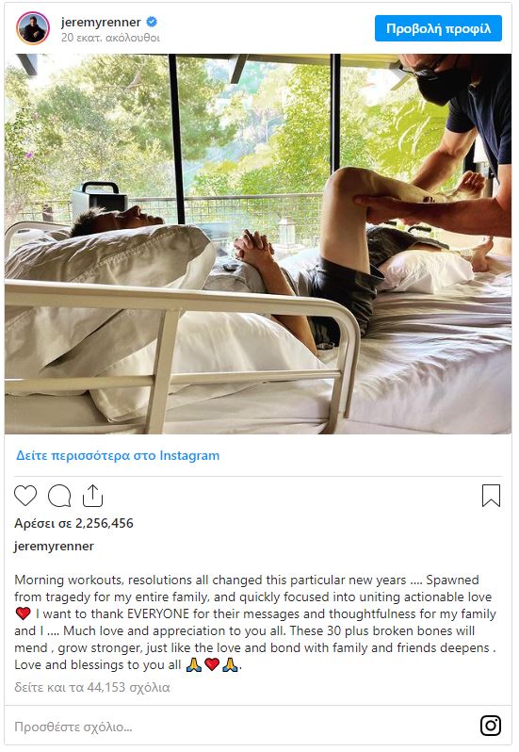This screenshot has height=752, width=519.
Task: View all 44,153 comments link
Action: tap(92, 687)
